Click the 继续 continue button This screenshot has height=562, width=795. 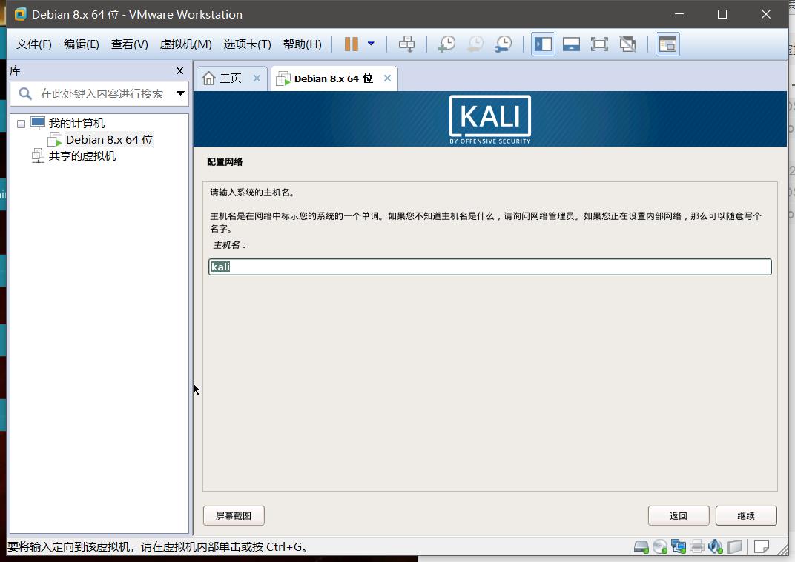click(746, 515)
